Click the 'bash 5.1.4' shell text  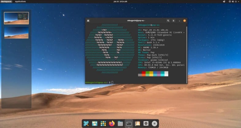153,42
